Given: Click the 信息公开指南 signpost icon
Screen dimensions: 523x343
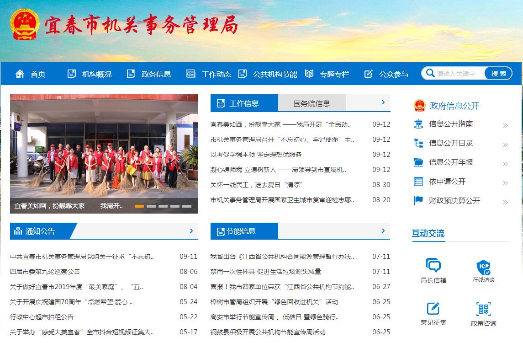Looking at the screenshot, I should click(418, 124).
